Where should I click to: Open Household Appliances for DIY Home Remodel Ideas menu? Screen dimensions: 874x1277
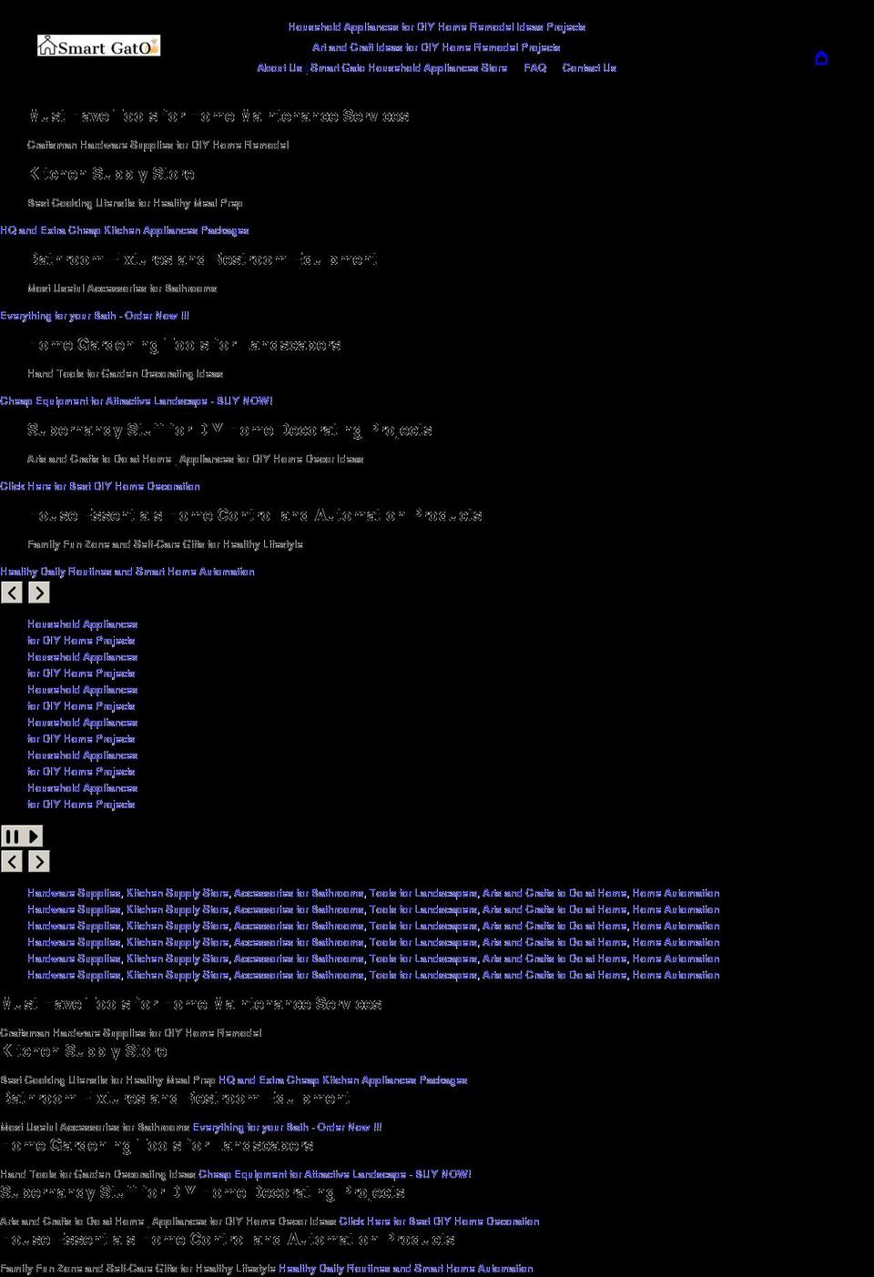[437, 27]
